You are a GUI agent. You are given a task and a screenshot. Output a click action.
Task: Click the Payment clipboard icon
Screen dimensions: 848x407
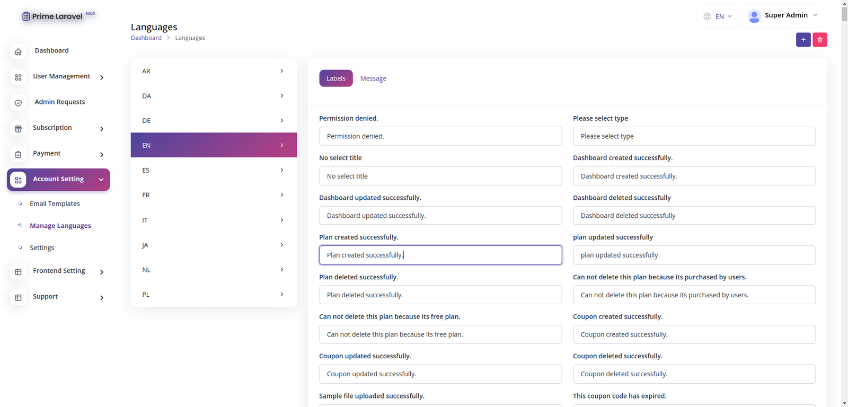coord(18,154)
